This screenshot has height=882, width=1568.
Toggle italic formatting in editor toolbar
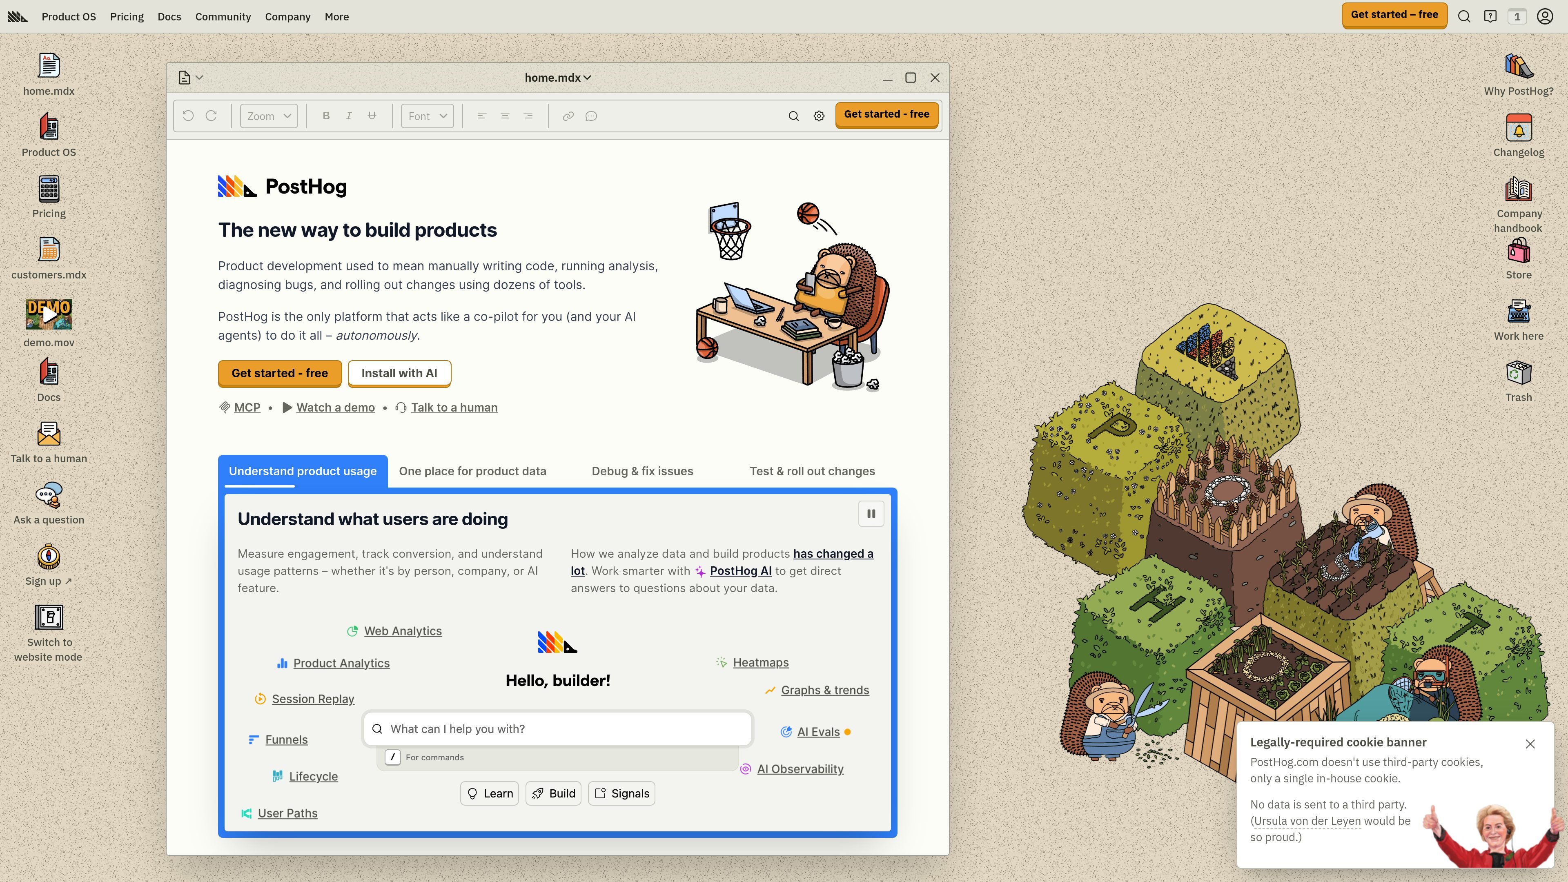coord(349,116)
